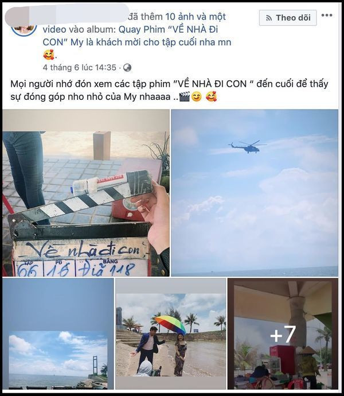
Task: Click the post text mentioning VỀ NHÀ ĐI CON
Action: click(x=169, y=90)
